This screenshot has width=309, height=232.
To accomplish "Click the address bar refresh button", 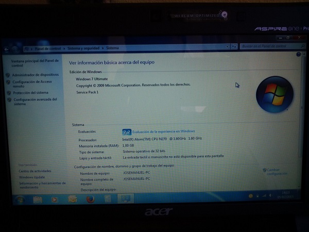I will coord(234,46).
